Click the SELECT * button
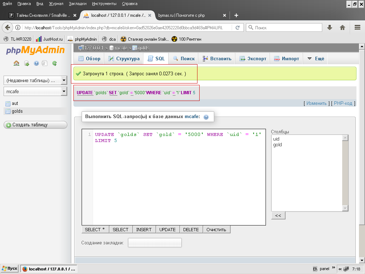 pos(95,229)
